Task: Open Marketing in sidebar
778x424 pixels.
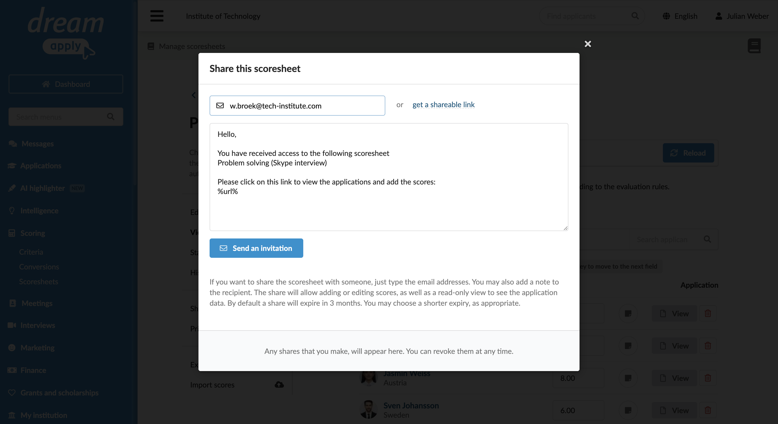Action: pyautogui.click(x=38, y=348)
